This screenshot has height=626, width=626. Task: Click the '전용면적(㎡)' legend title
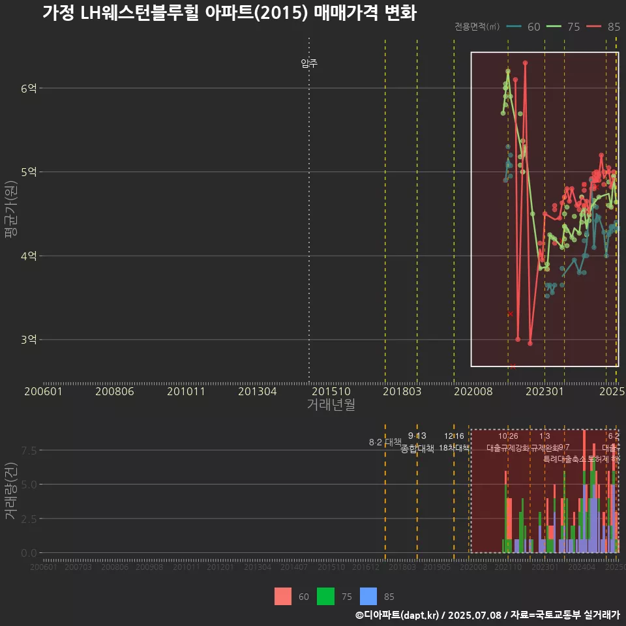click(x=477, y=27)
